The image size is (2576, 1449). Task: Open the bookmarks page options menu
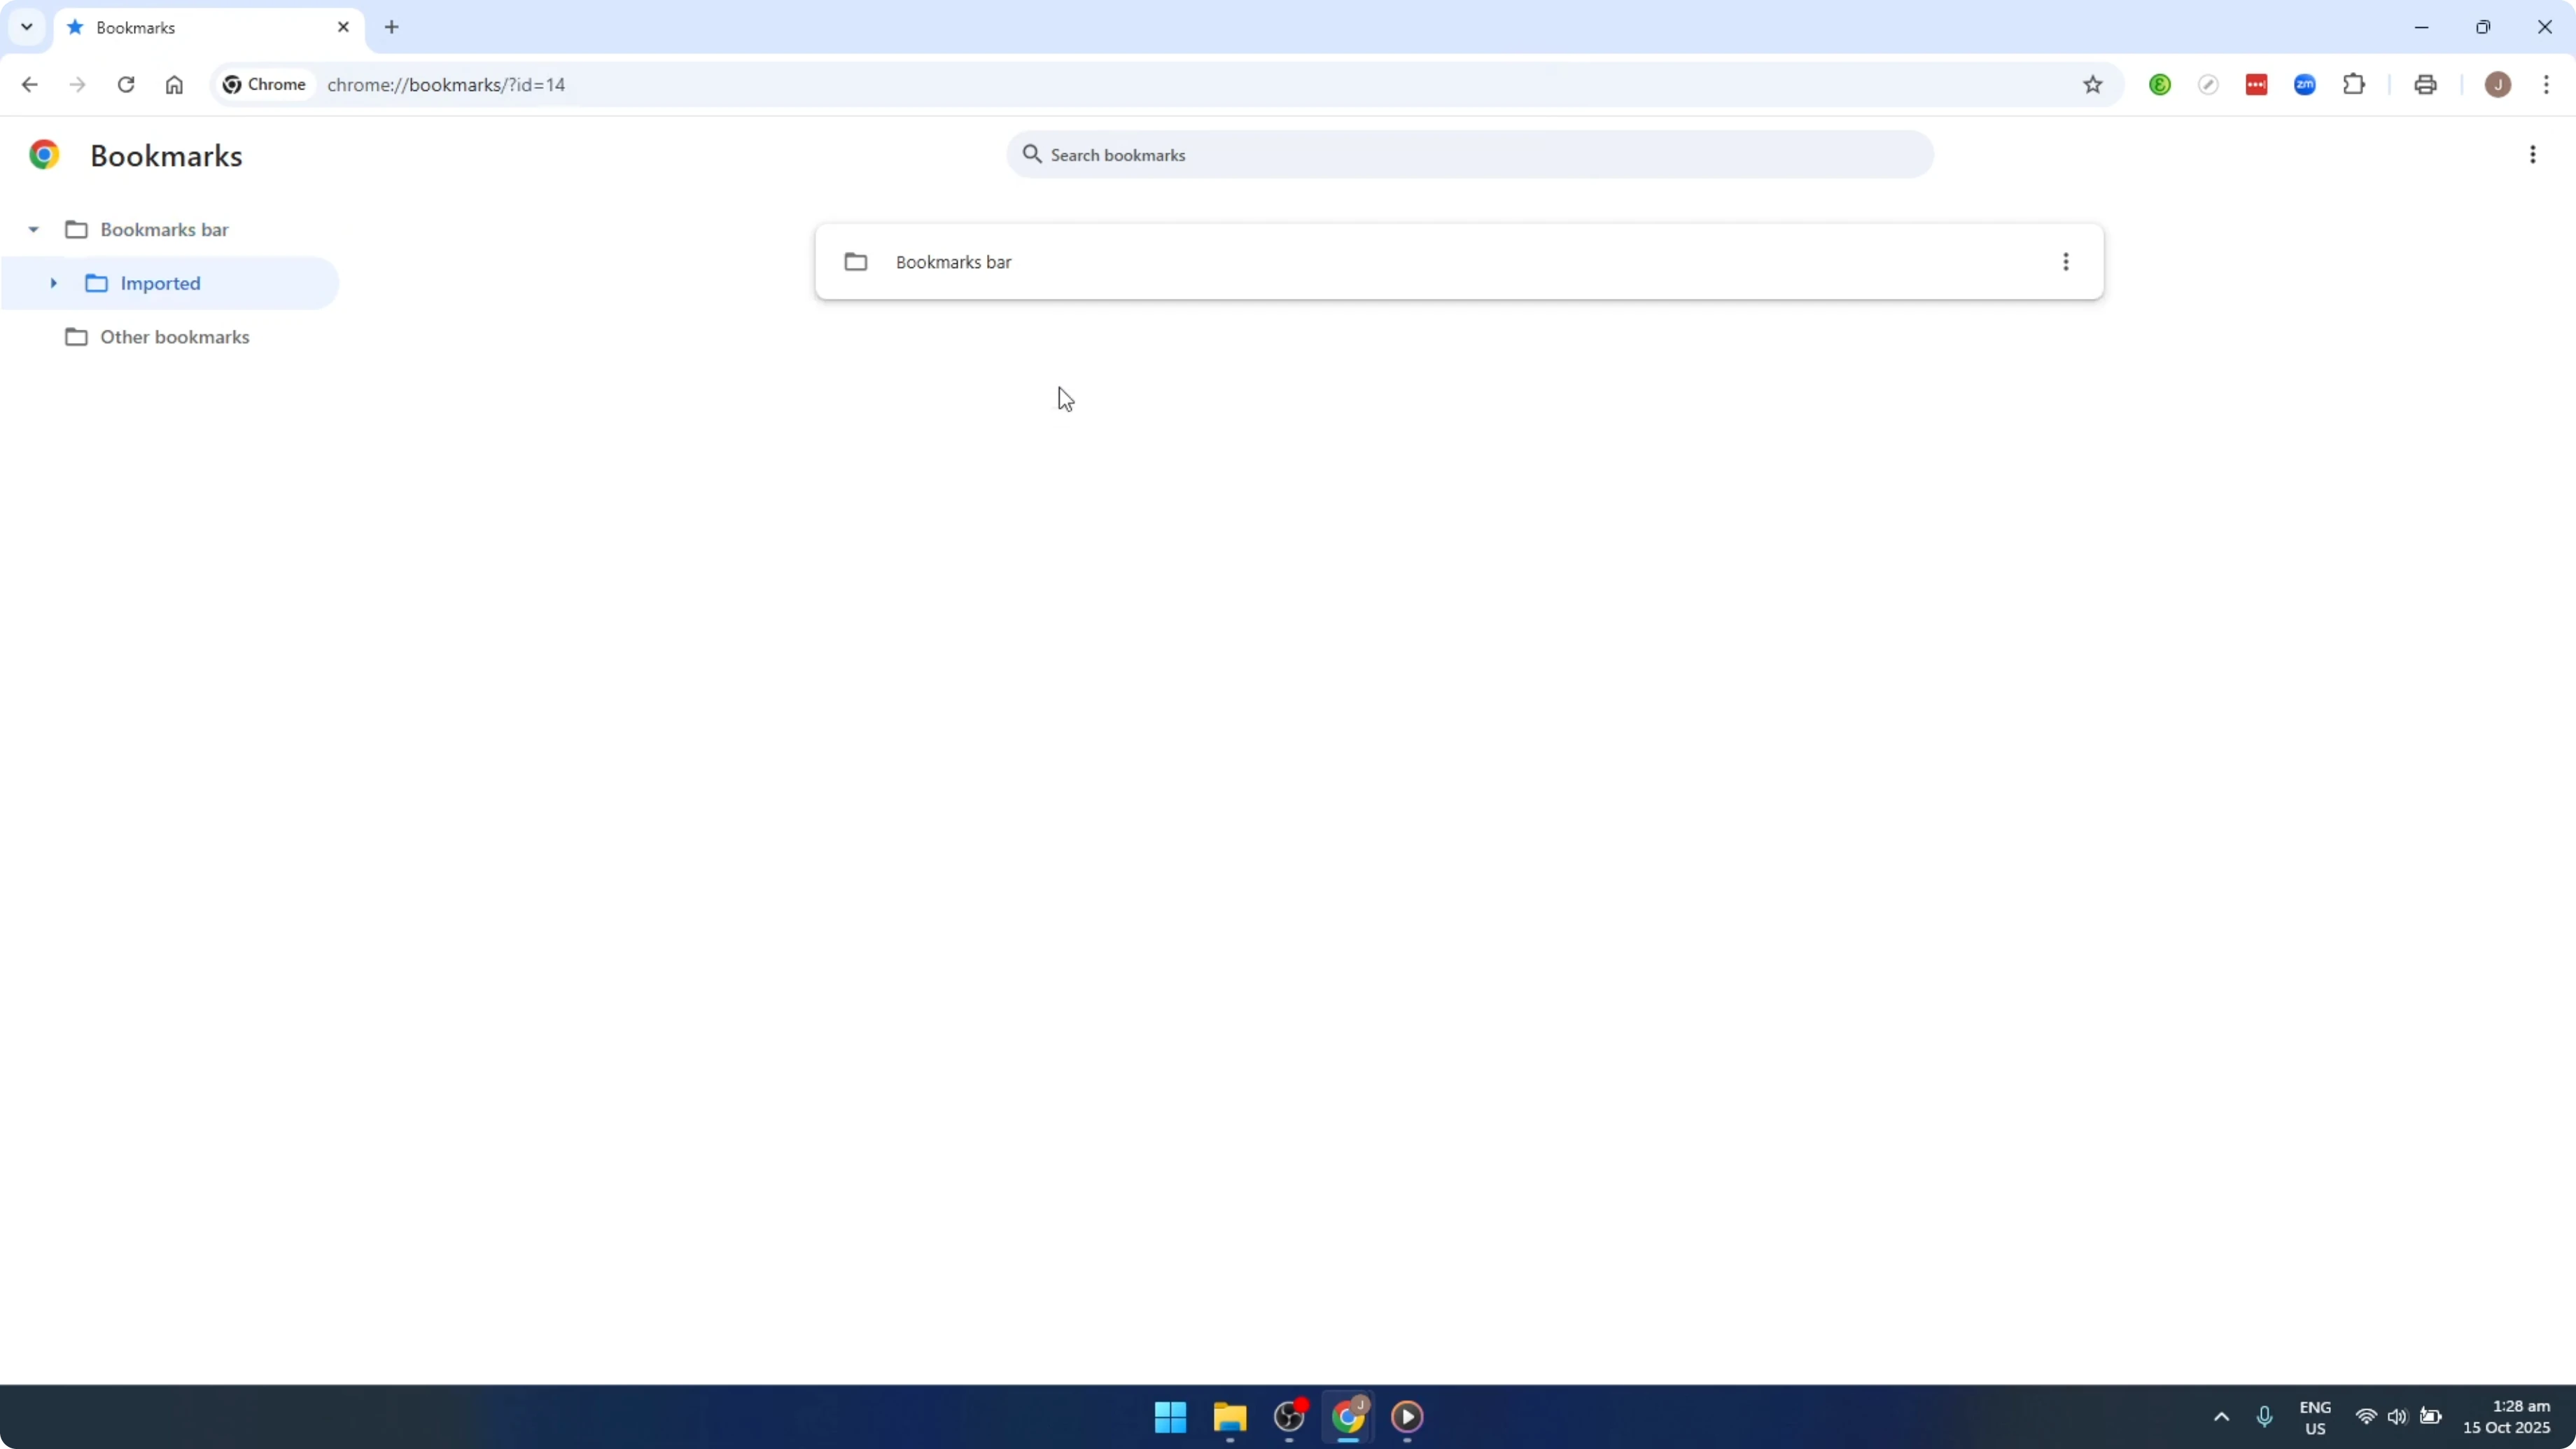(2533, 154)
